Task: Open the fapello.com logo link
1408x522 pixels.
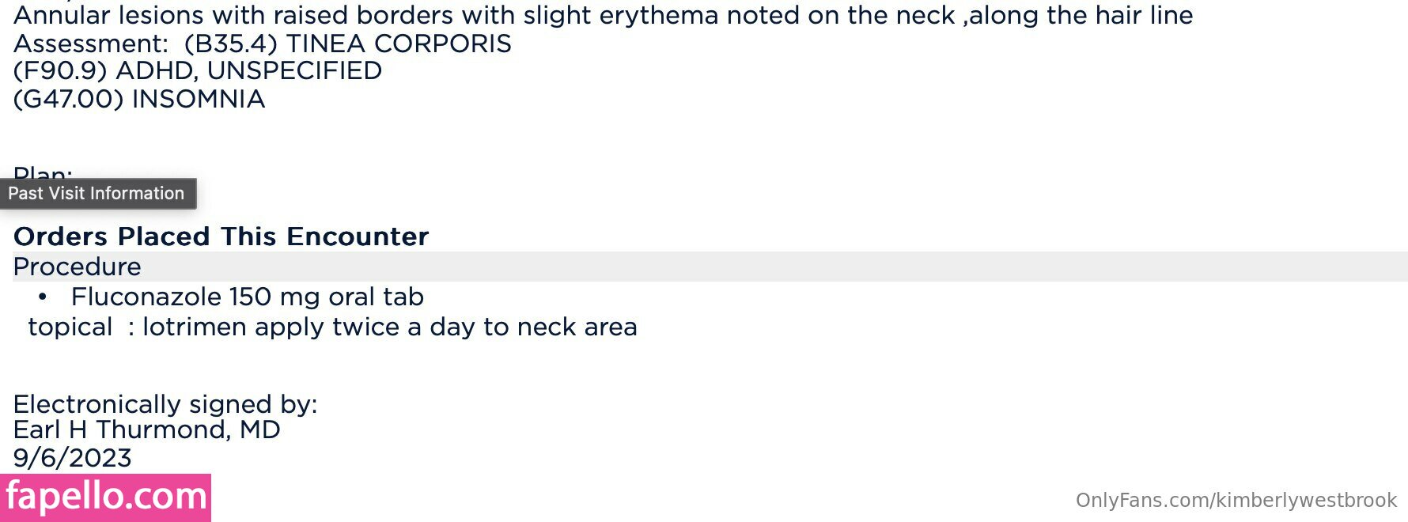Action: [x=106, y=497]
